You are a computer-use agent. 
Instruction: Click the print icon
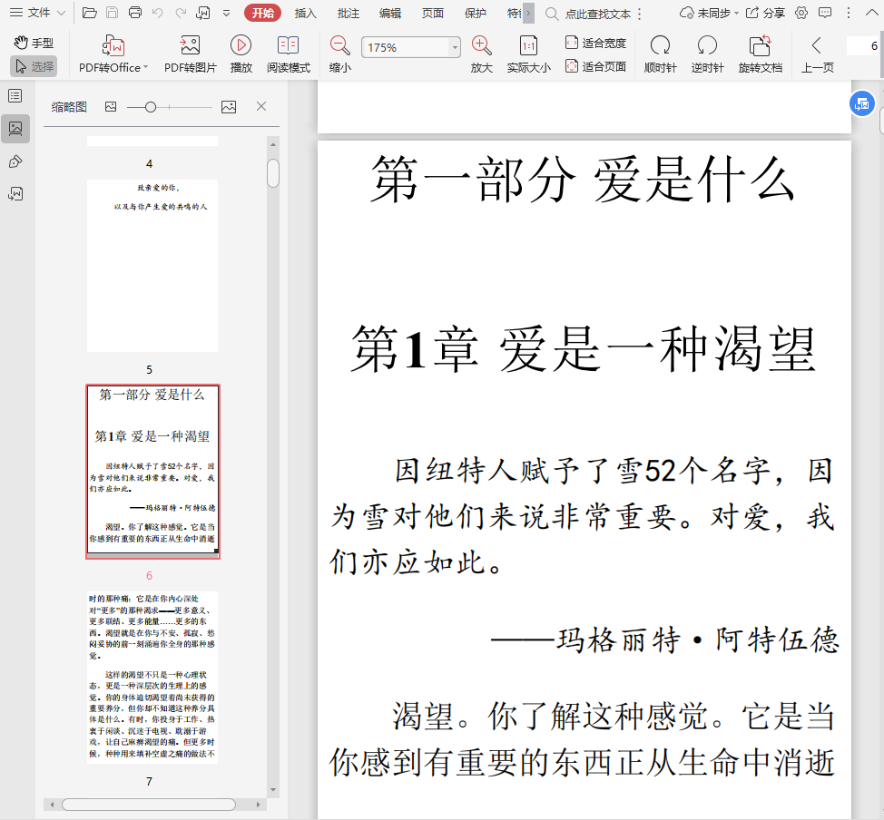click(x=135, y=13)
